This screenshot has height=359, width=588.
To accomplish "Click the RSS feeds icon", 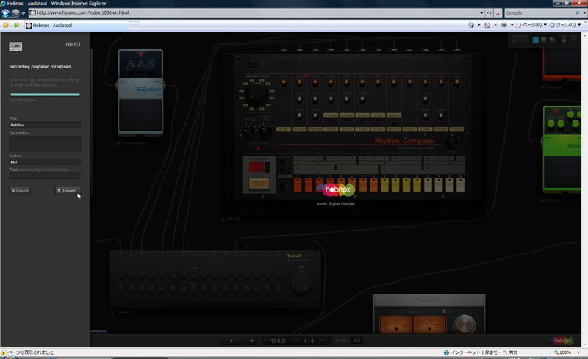I will [x=487, y=25].
